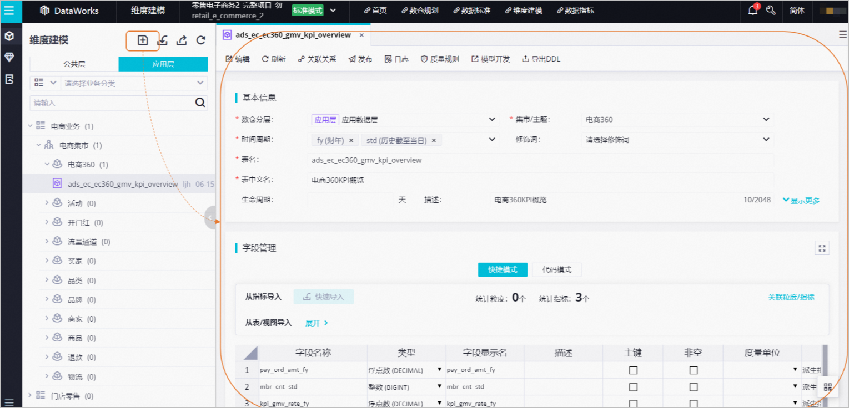Toggle 主键 checkbox for mbr_cnt_std row
Image resolution: width=849 pixels, height=408 pixels.
click(x=633, y=386)
